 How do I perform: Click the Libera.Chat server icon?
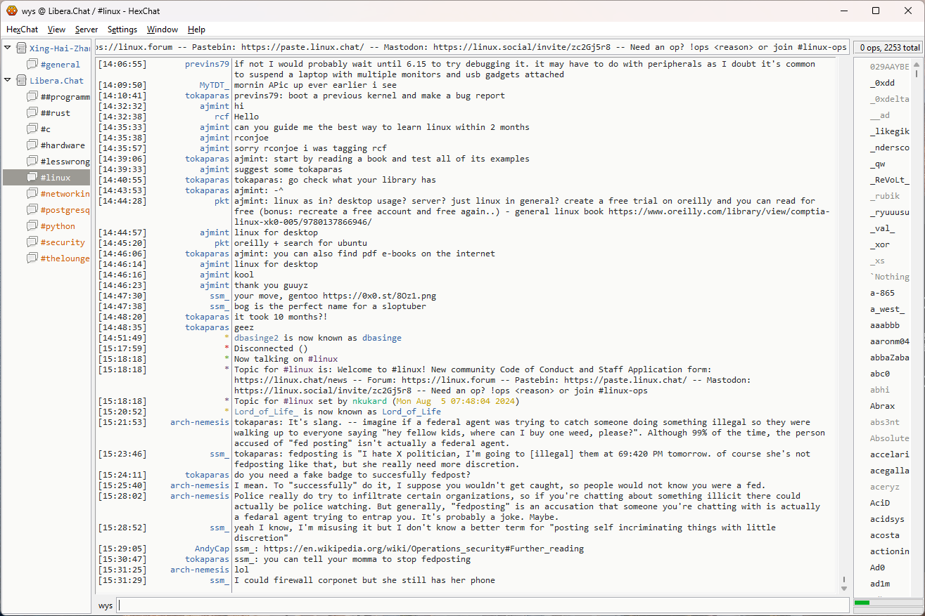(21, 81)
